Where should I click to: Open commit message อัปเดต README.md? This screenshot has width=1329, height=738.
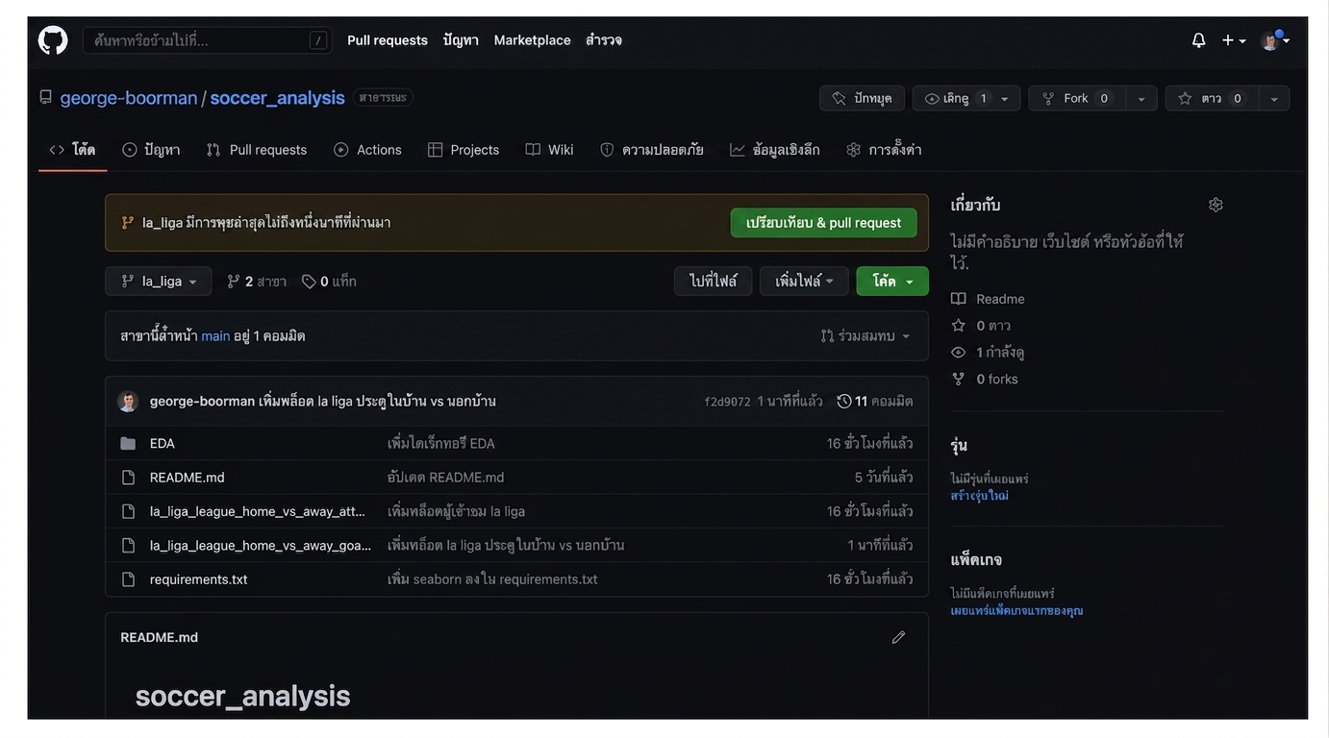pyautogui.click(x=446, y=478)
